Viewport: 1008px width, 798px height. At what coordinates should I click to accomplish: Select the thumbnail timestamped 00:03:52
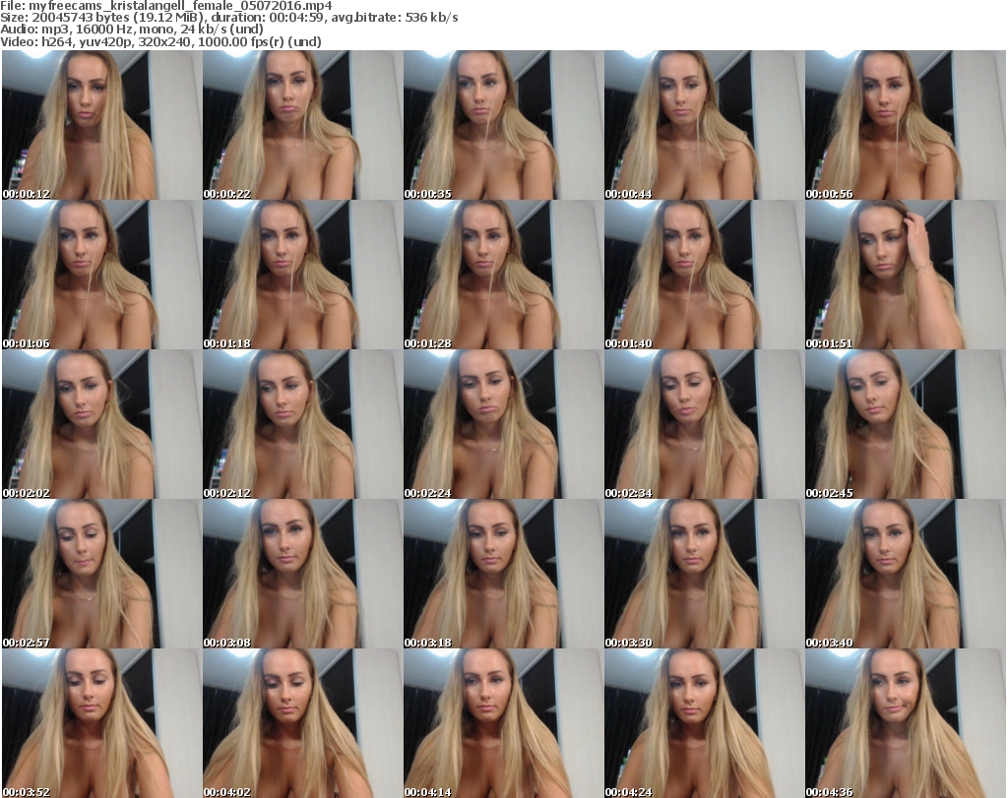[x=102, y=723]
